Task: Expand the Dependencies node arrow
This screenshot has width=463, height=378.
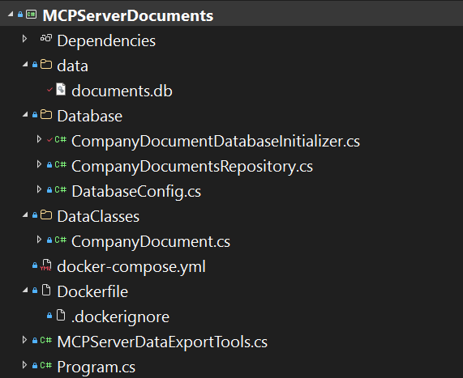Action: point(25,39)
